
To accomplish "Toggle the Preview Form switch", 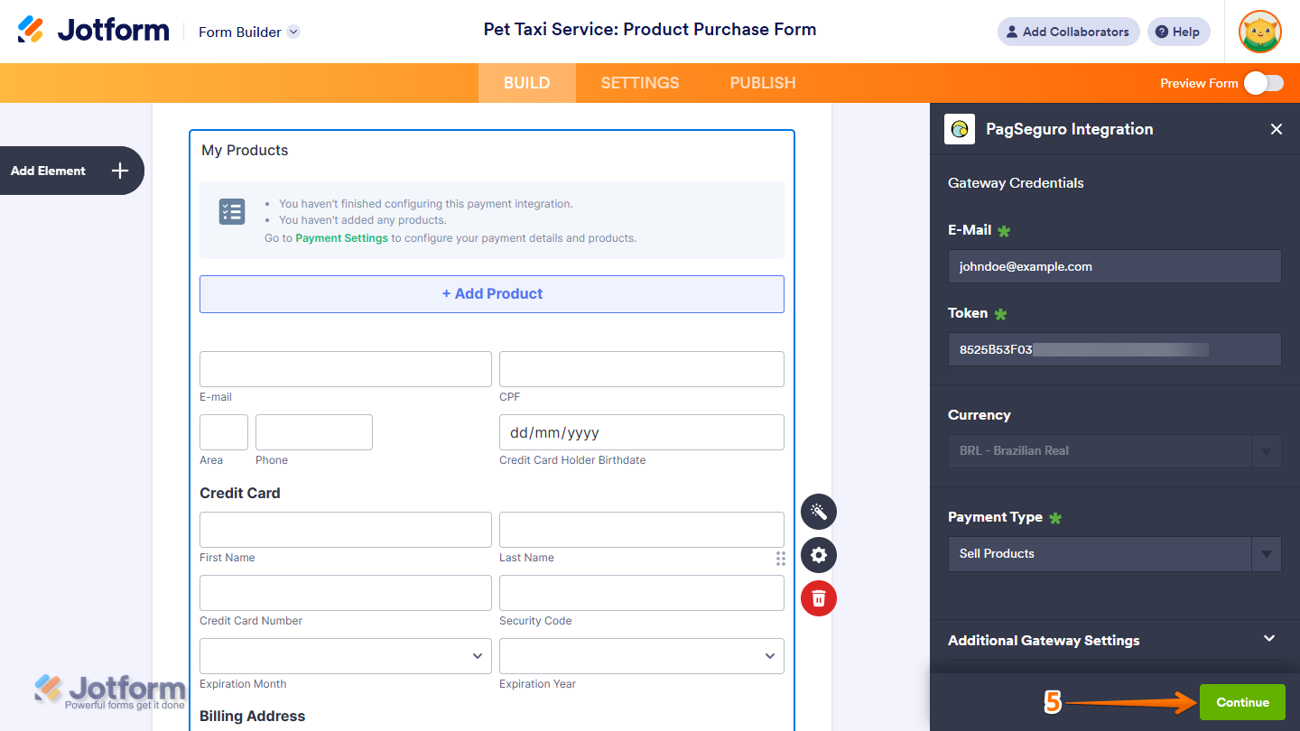I will coord(1263,83).
